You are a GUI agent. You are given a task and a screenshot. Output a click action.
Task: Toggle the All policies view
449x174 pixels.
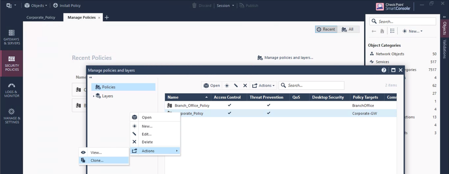[348, 29]
